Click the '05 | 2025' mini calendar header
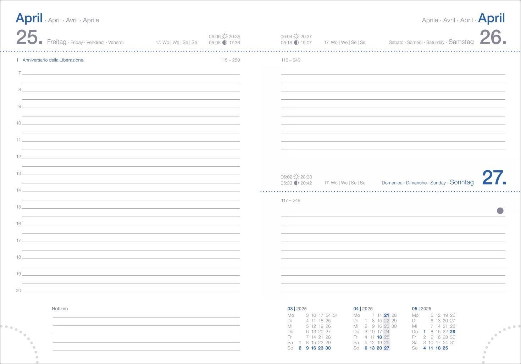 (422, 309)
